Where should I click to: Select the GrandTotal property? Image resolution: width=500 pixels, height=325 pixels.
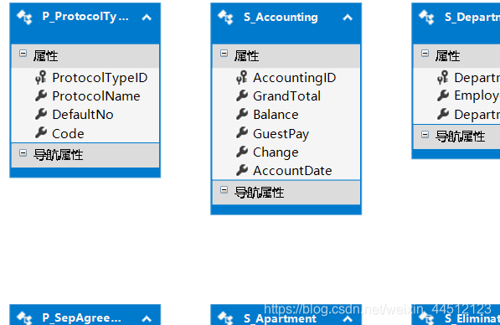tap(287, 96)
